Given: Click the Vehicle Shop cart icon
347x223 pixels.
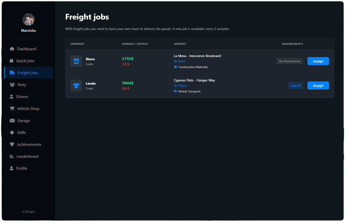Looking at the screenshot, I should (12, 108).
